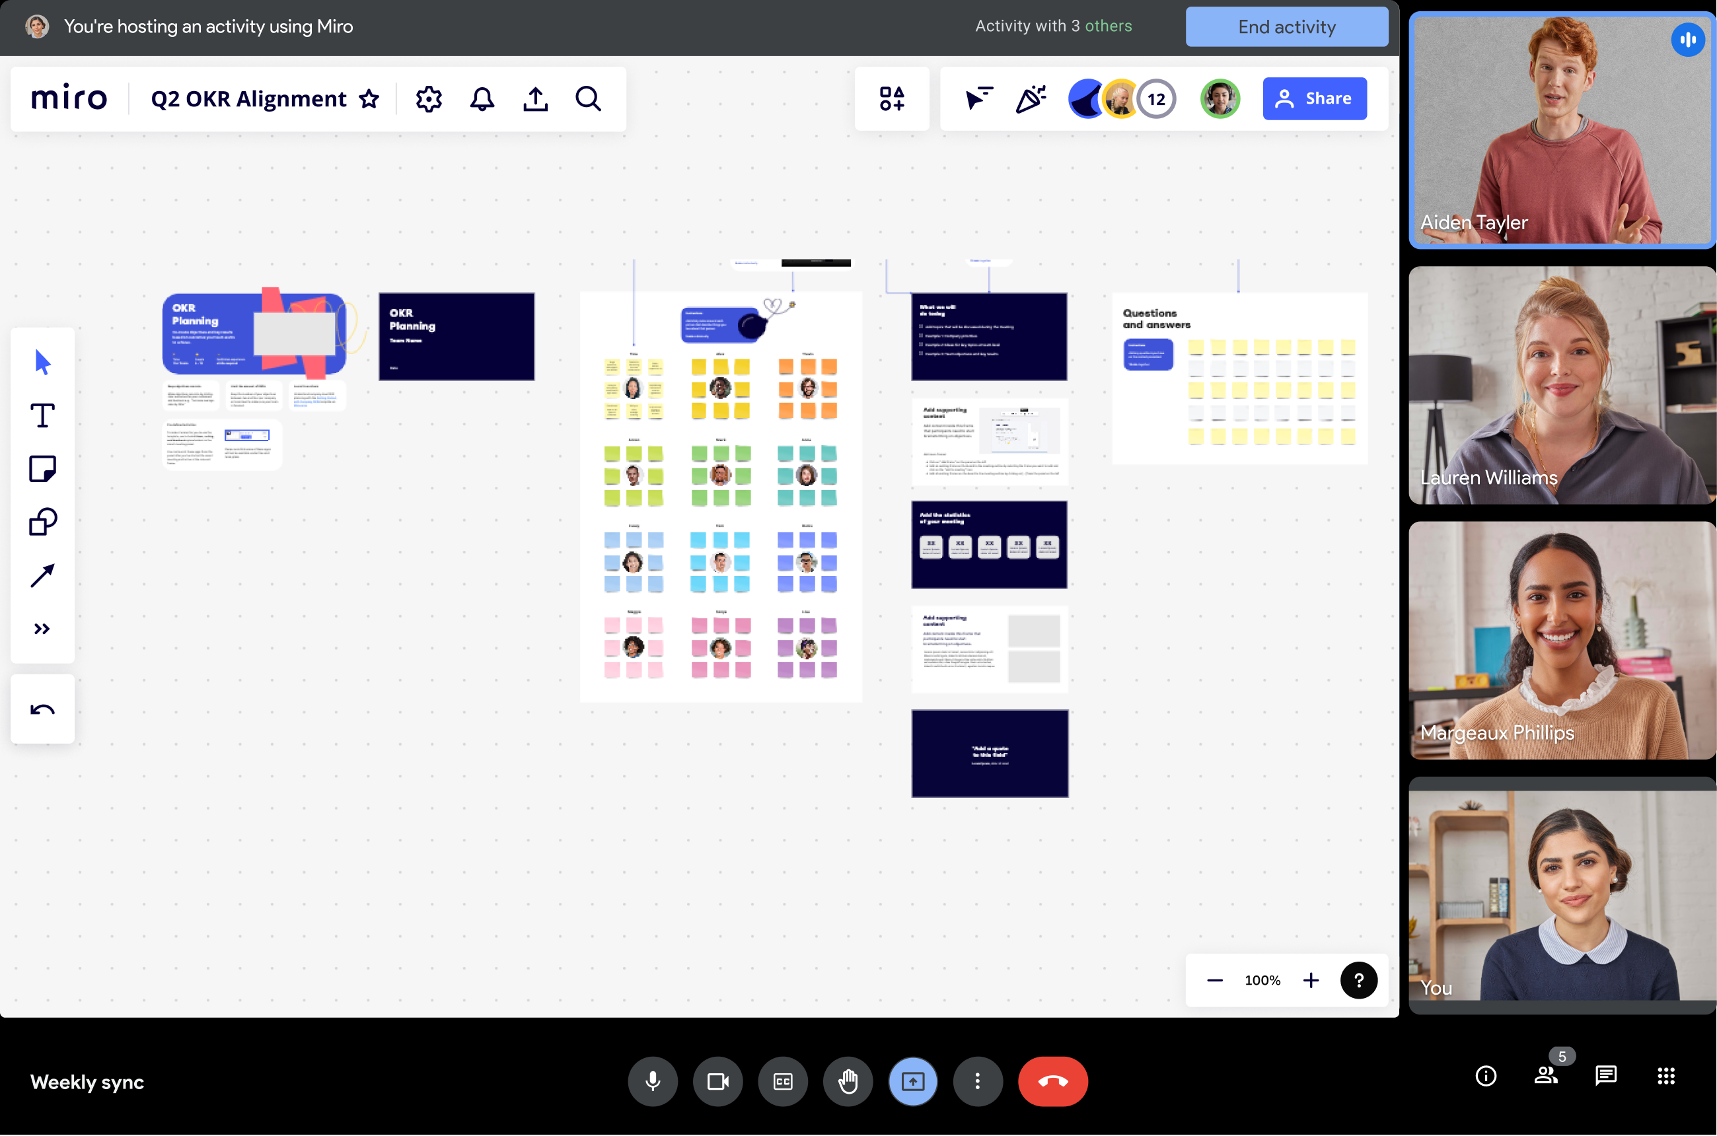
Task: Open the in-call chat panel
Action: pyautogui.click(x=1605, y=1075)
